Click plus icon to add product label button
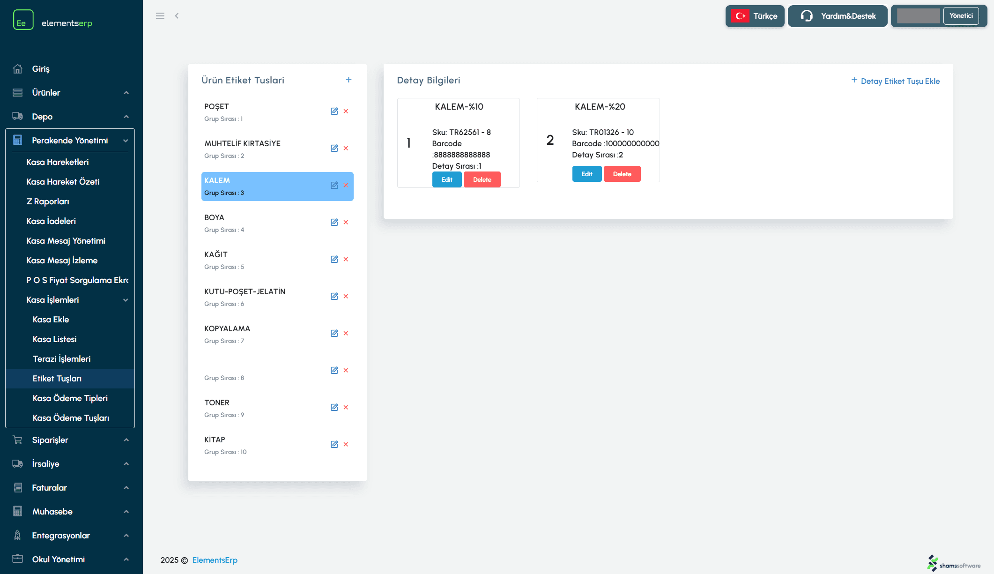Viewport: 994px width, 574px height. coord(349,80)
